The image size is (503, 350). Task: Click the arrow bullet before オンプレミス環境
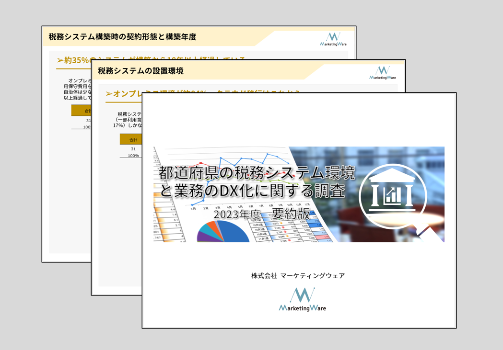[109, 94]
